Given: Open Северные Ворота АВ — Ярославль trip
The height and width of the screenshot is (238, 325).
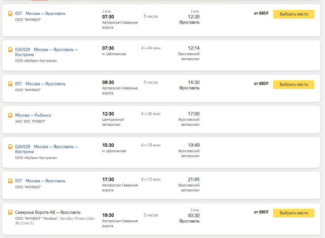Looking at the screenshot, I should [x=48, y=212].
